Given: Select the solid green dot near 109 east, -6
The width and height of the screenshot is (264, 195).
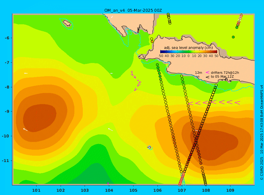Looking at the screenshot, I should [233, 37].
